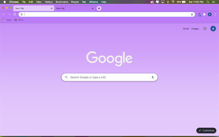Screen dimensions: 219x137
Task: Open the Wi-Fi status menu
Action: point(173,2)
